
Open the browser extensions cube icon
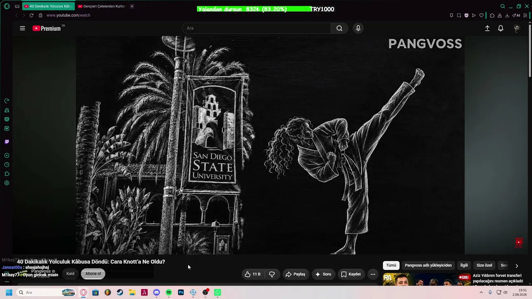(x=492, y=15)
